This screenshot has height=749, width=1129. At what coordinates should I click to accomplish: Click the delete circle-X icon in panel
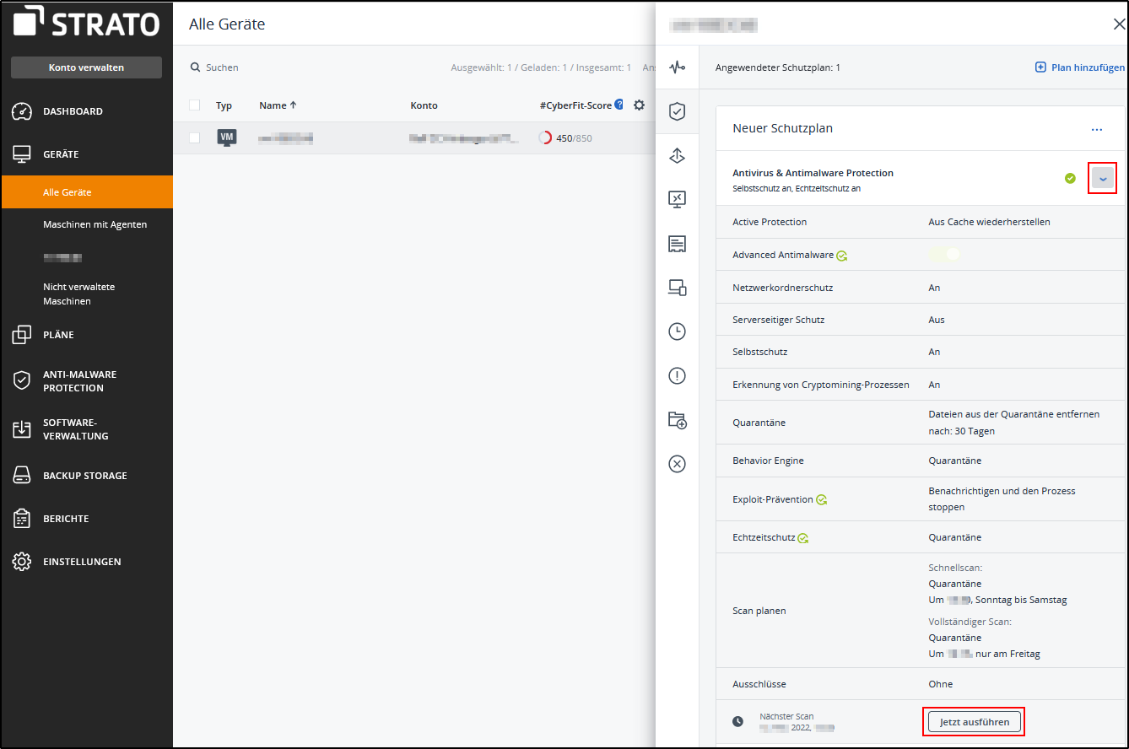[x=677, y=464]
